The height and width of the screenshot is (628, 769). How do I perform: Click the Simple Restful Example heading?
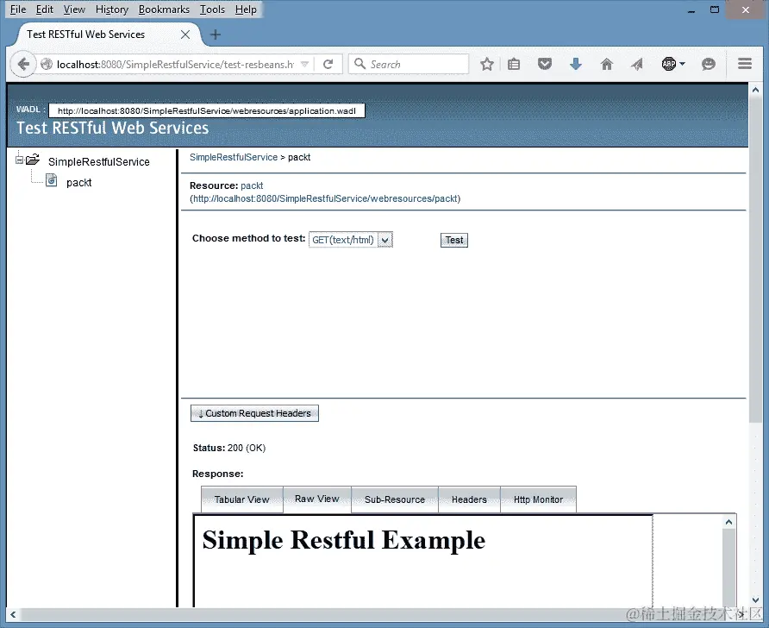(x=344, y=540)
